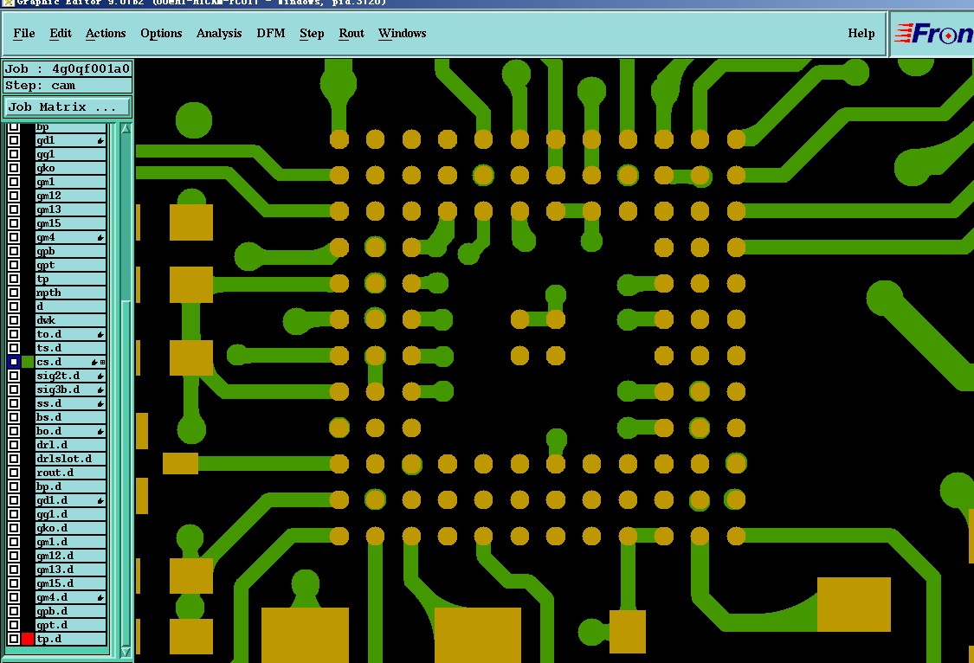Enable the tp.d layer checkbox
The image size is (974, 663).
click(14, 639)
